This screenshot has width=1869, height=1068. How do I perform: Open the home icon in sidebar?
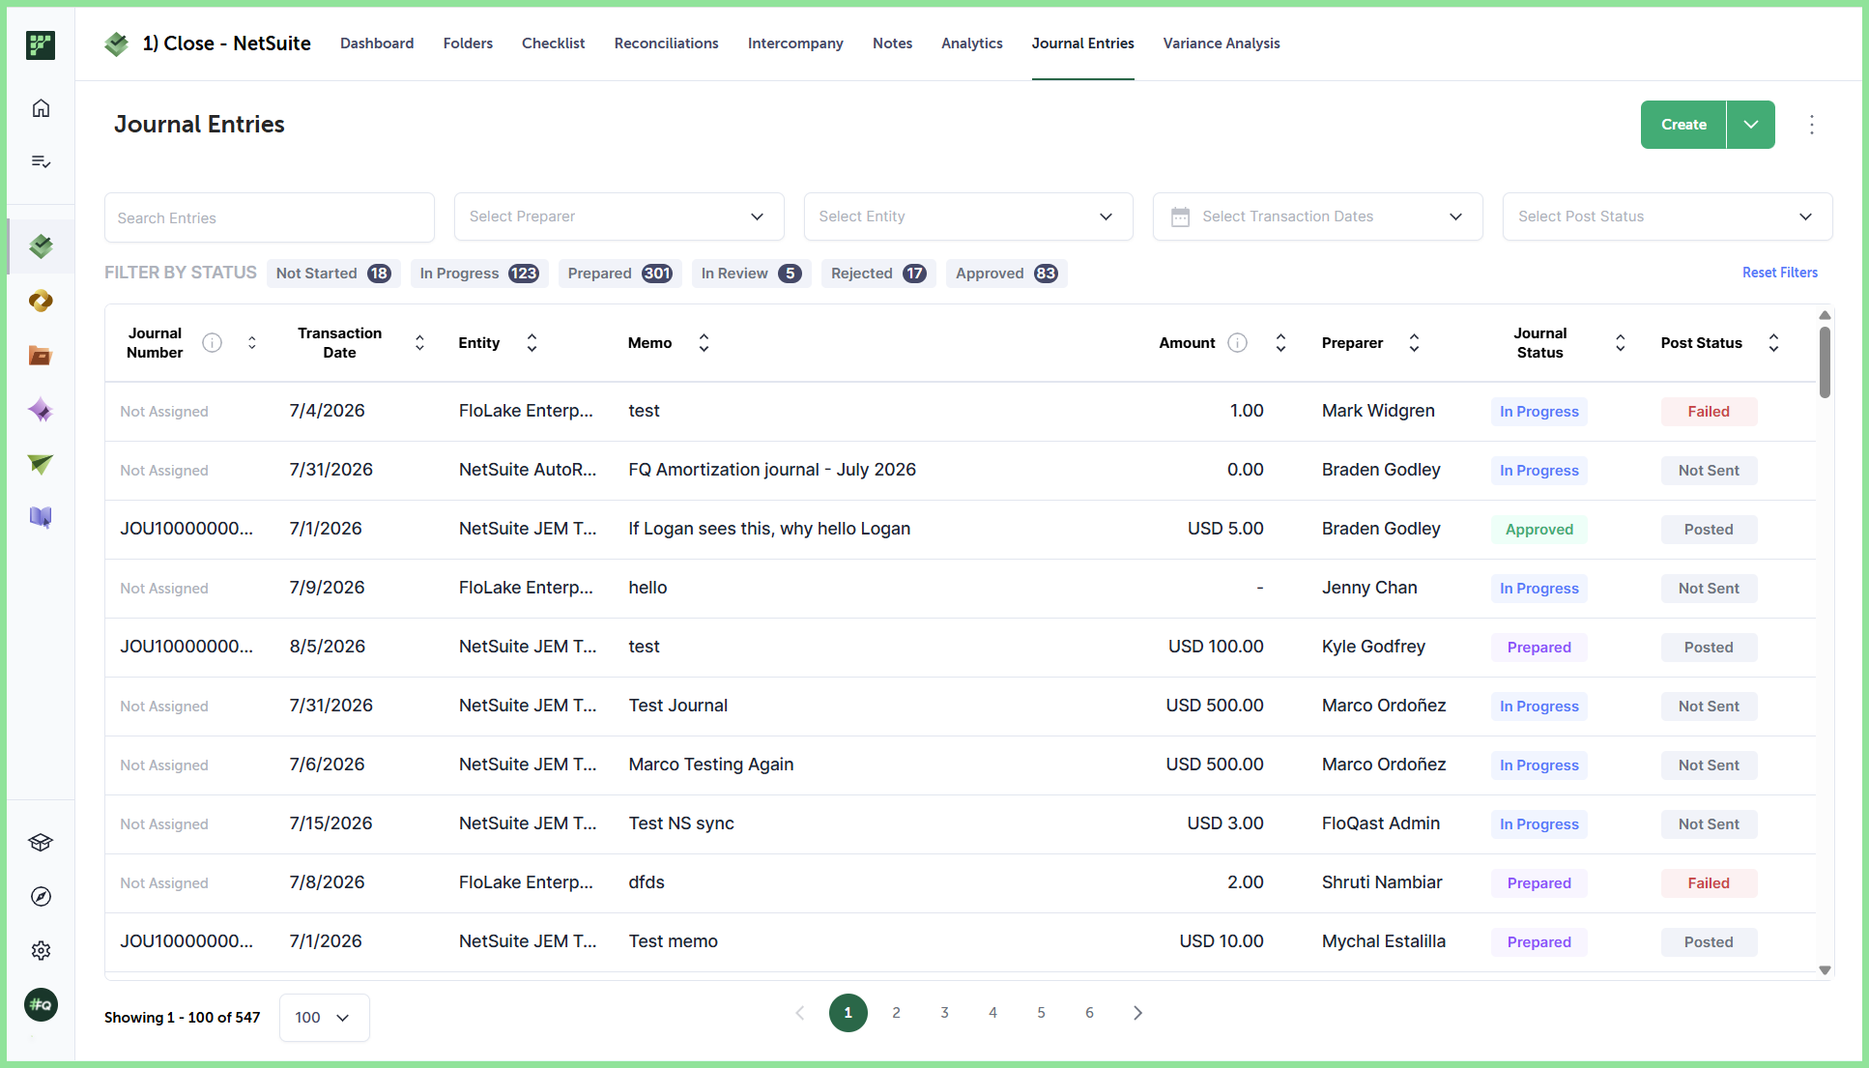tap(41, 108)
